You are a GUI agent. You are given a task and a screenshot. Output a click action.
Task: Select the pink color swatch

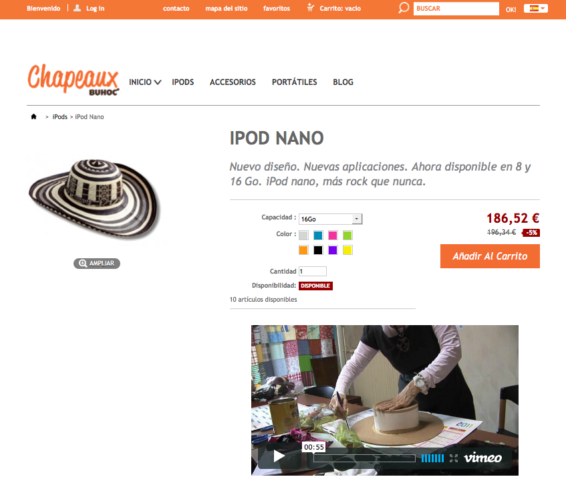333,235
